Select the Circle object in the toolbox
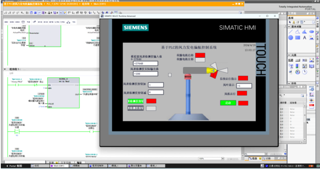The image size is (320, 169). click(x=291, y=37)
